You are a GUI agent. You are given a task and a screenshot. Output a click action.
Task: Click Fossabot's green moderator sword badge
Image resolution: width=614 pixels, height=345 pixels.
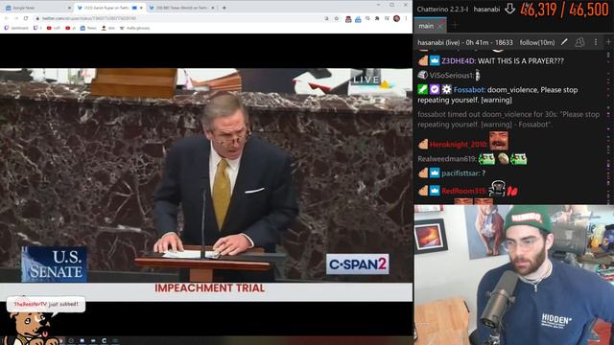pyautogui.click(x=422, y=89)
